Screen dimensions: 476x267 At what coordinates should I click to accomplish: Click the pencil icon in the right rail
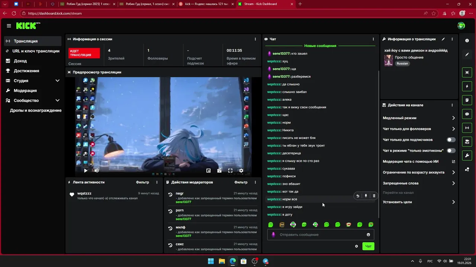point(467,55)
